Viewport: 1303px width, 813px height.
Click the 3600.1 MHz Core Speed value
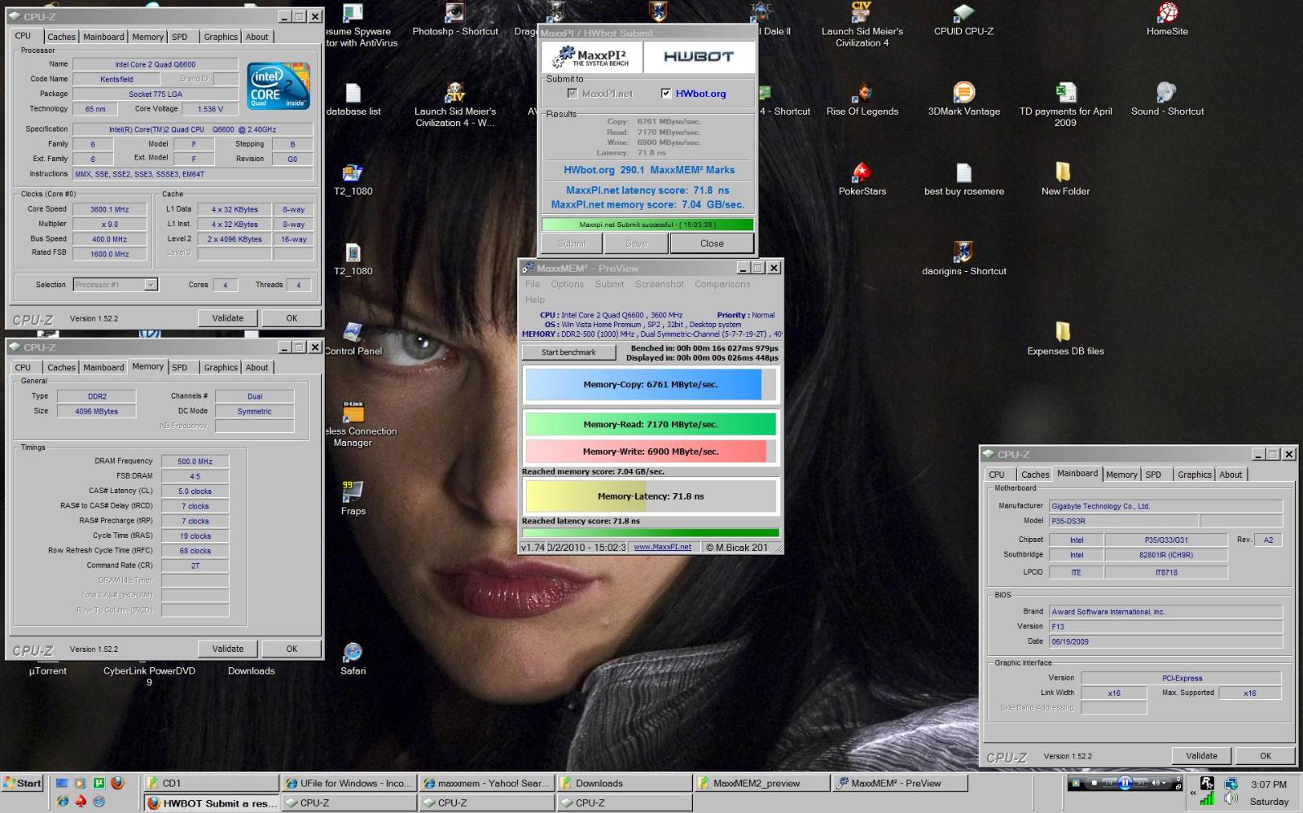point(109,209)
